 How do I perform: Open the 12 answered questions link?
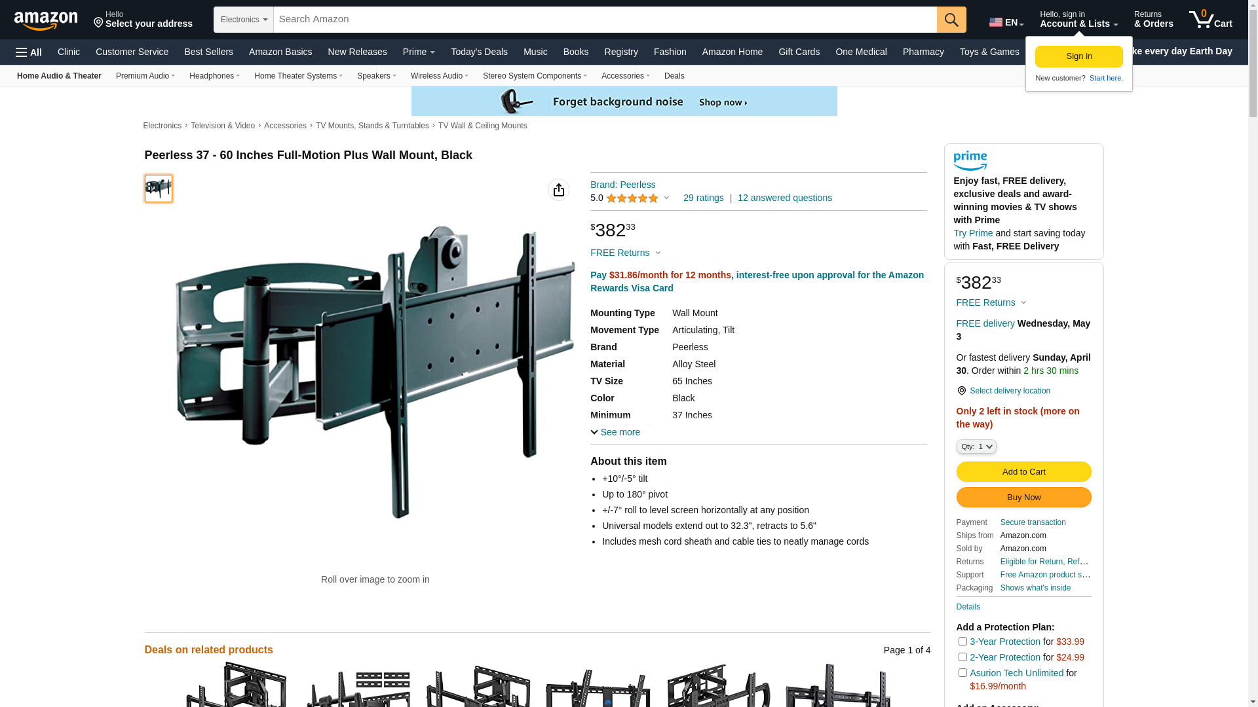pyautogui.click(x=785, y=198)
